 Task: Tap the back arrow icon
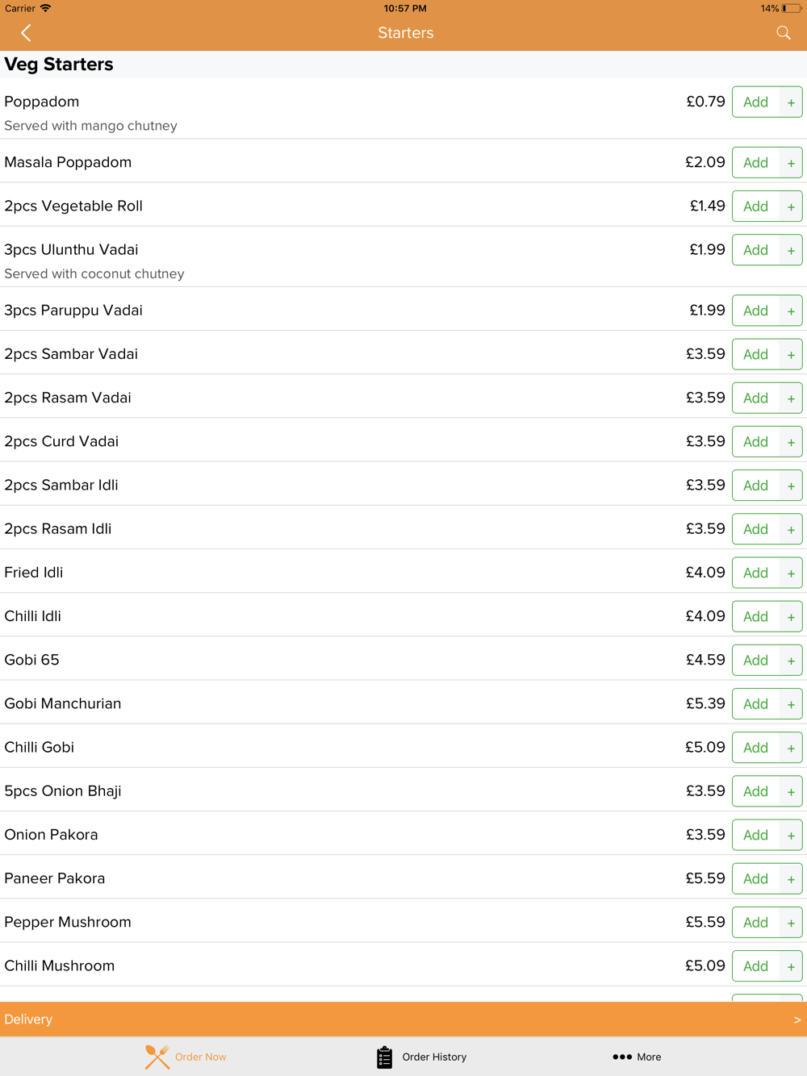pyautogui.click(x=26, y=33)
